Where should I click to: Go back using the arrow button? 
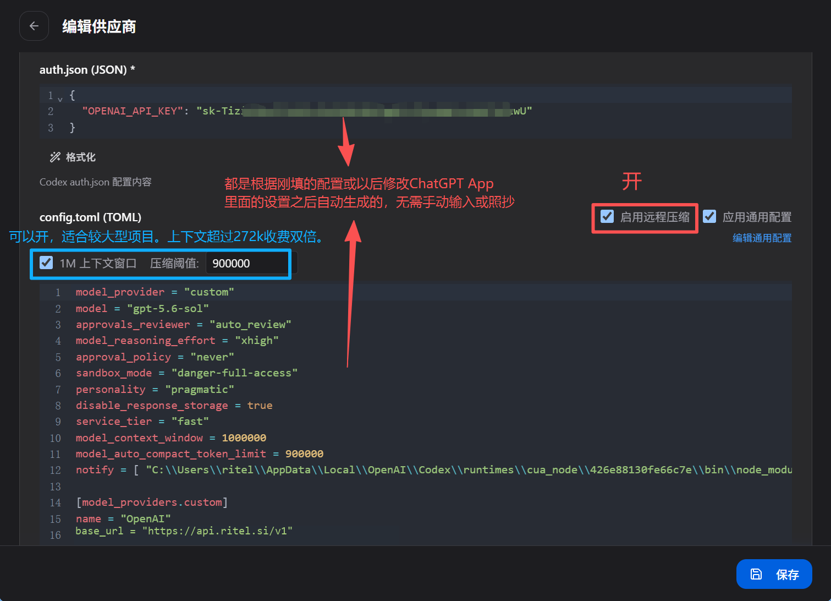pos(34,26)
